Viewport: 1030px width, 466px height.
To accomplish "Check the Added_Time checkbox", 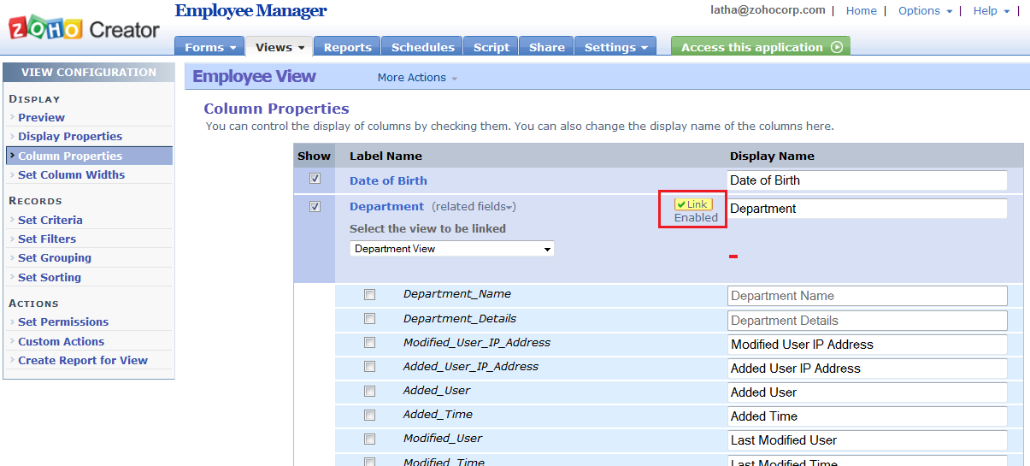I will tap(369, 415).
